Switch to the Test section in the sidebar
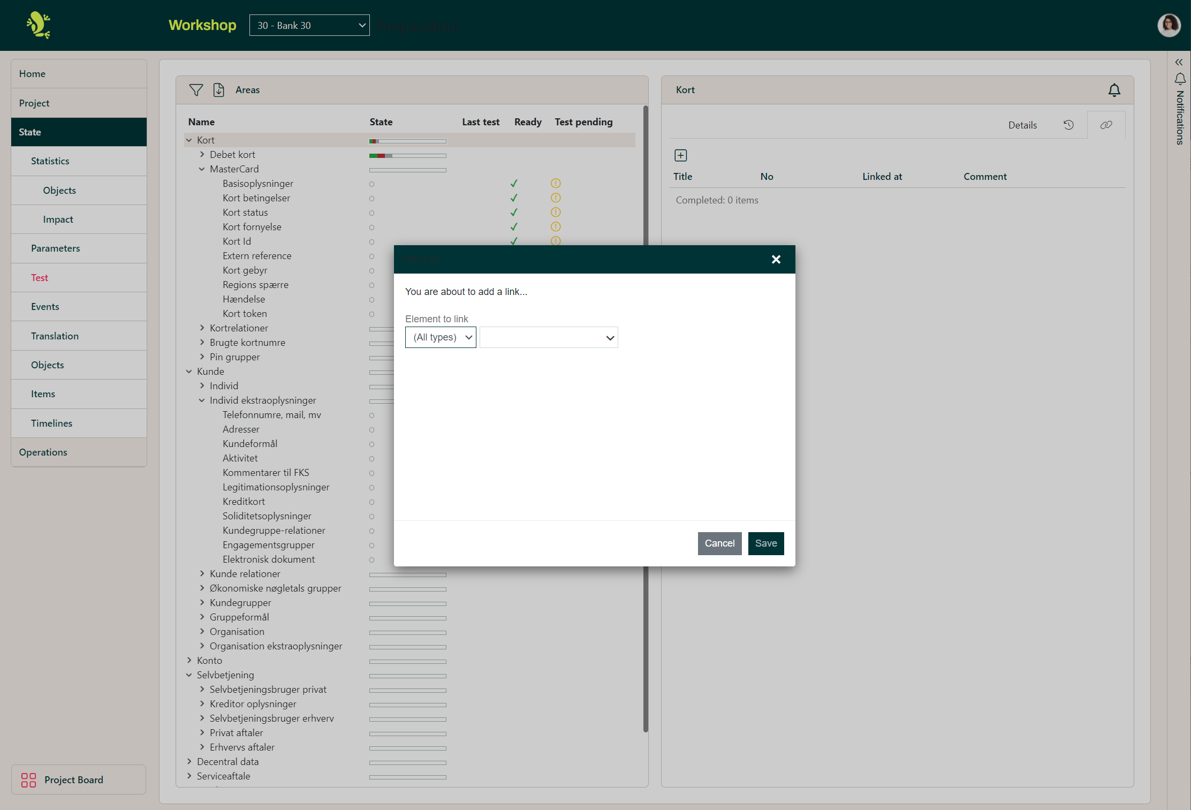 point(39,277)
